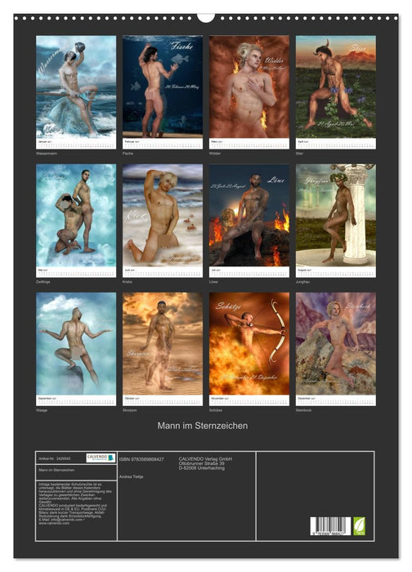This screenshot has height=572, width=412.
Task: Select the Stier April image
Action: (x=336, y=92)
